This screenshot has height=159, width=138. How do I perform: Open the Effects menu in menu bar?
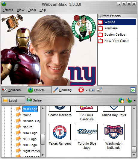[8, 10]
